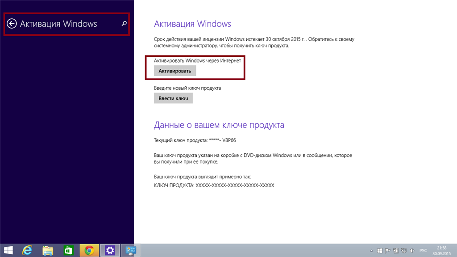Show hidden tray icons with the arrow
Screen dimensions: 457x257
371,251
